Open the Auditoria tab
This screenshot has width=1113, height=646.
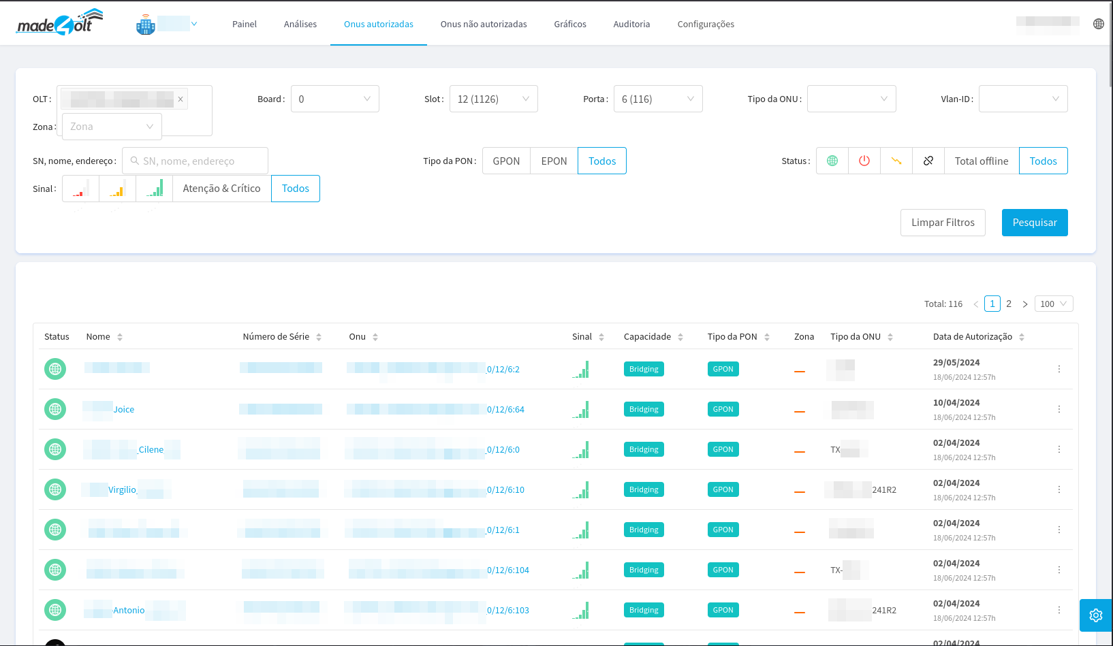pos(631,24)
